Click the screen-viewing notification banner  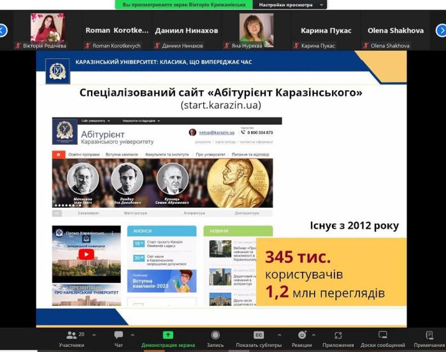coord(183,4)
